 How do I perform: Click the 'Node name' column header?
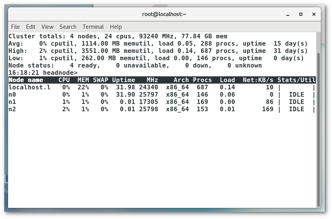pos(26,80)
